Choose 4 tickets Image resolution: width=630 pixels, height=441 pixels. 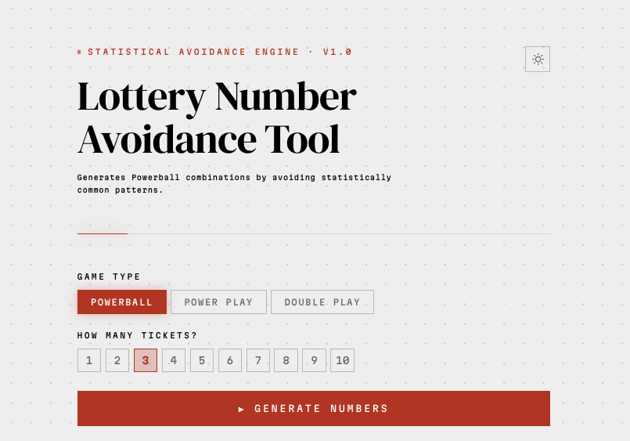(x=174, y=360)
